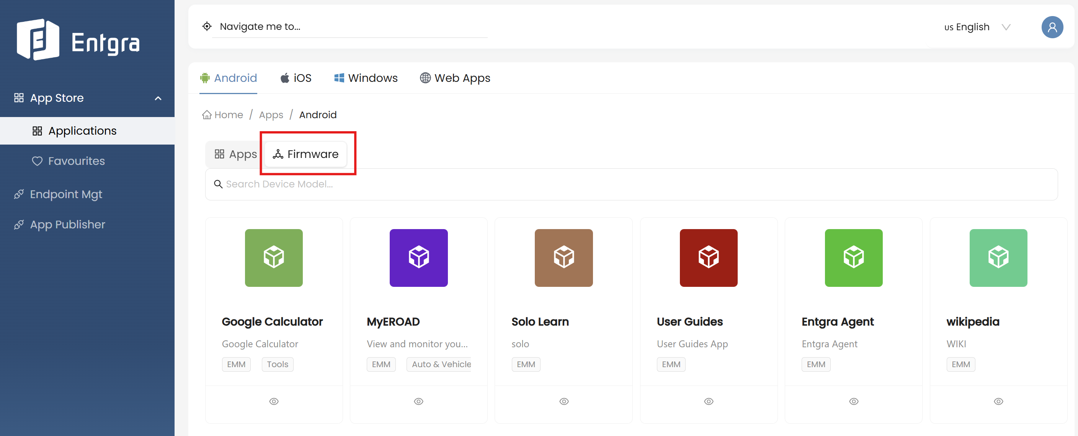Click EMM tag on Google Calculator
This screenshot has height=436, width=1078.
236,364
